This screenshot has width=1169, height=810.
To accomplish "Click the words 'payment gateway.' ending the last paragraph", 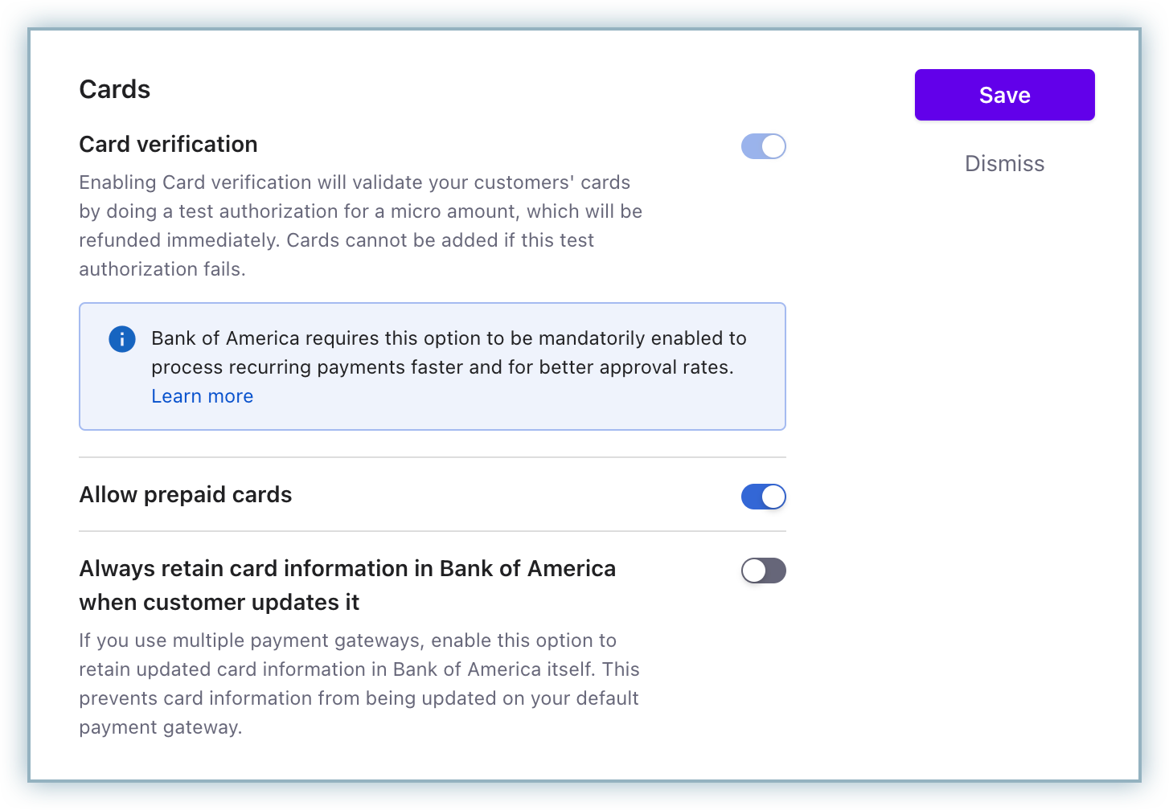I will [x=161, y=727].
